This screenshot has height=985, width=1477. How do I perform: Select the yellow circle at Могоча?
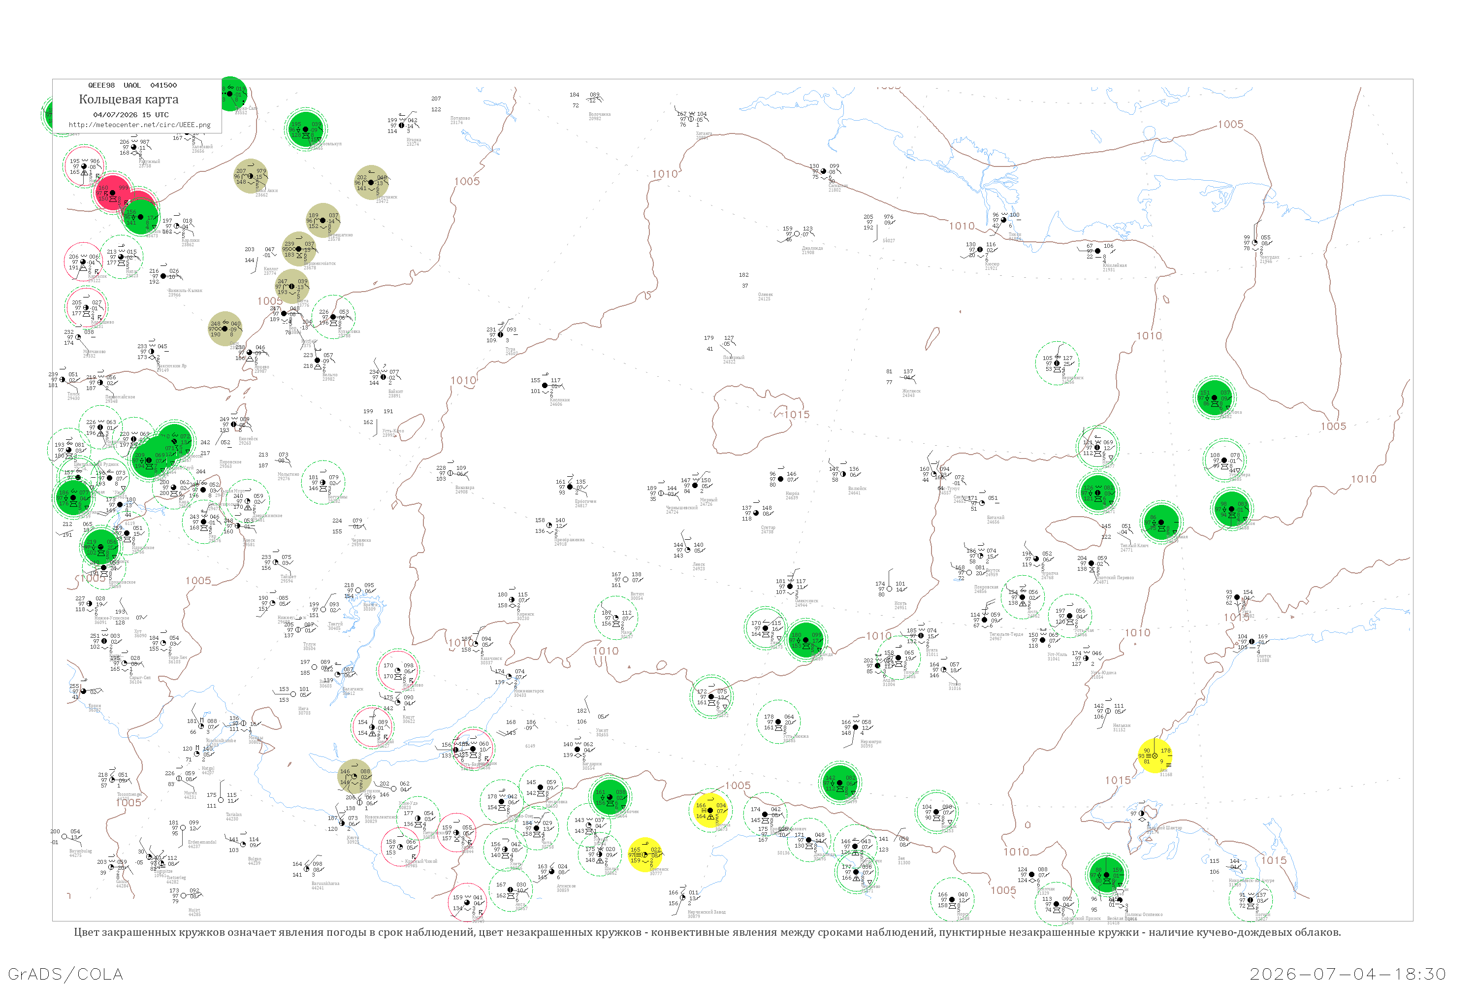point(710,810)
